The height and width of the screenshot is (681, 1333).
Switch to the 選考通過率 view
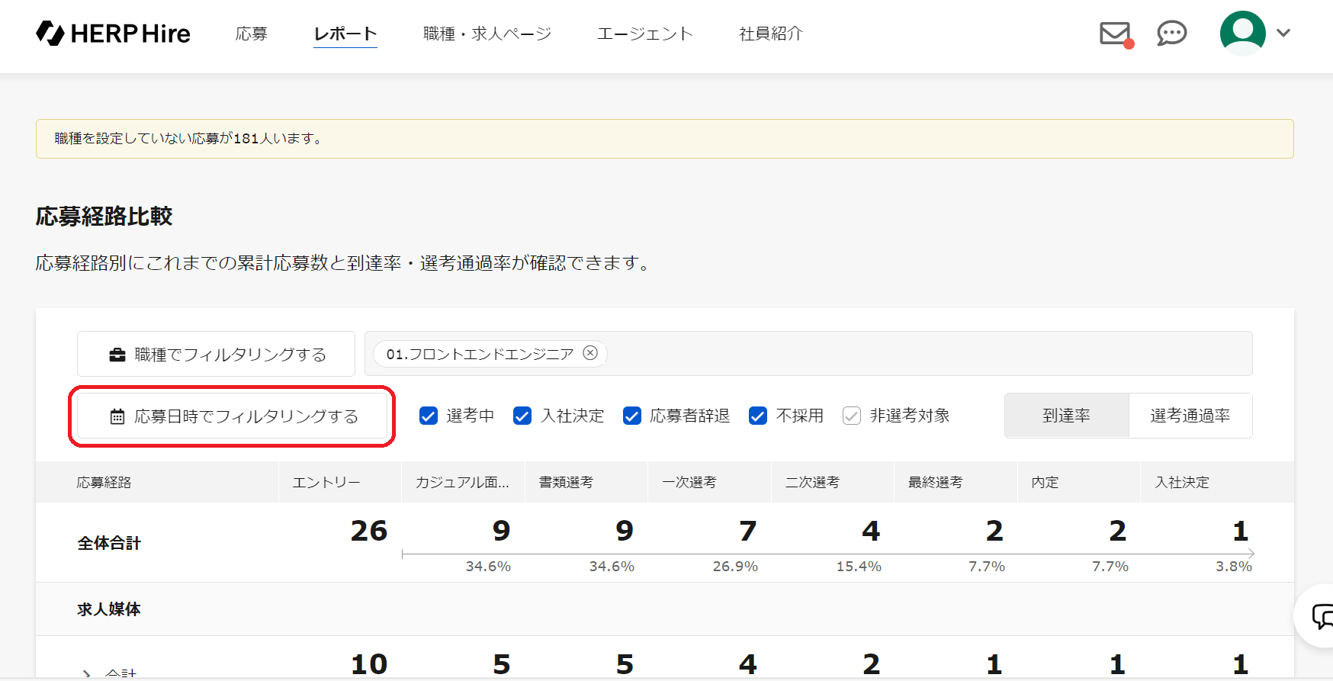click(x=1190, y=416)
